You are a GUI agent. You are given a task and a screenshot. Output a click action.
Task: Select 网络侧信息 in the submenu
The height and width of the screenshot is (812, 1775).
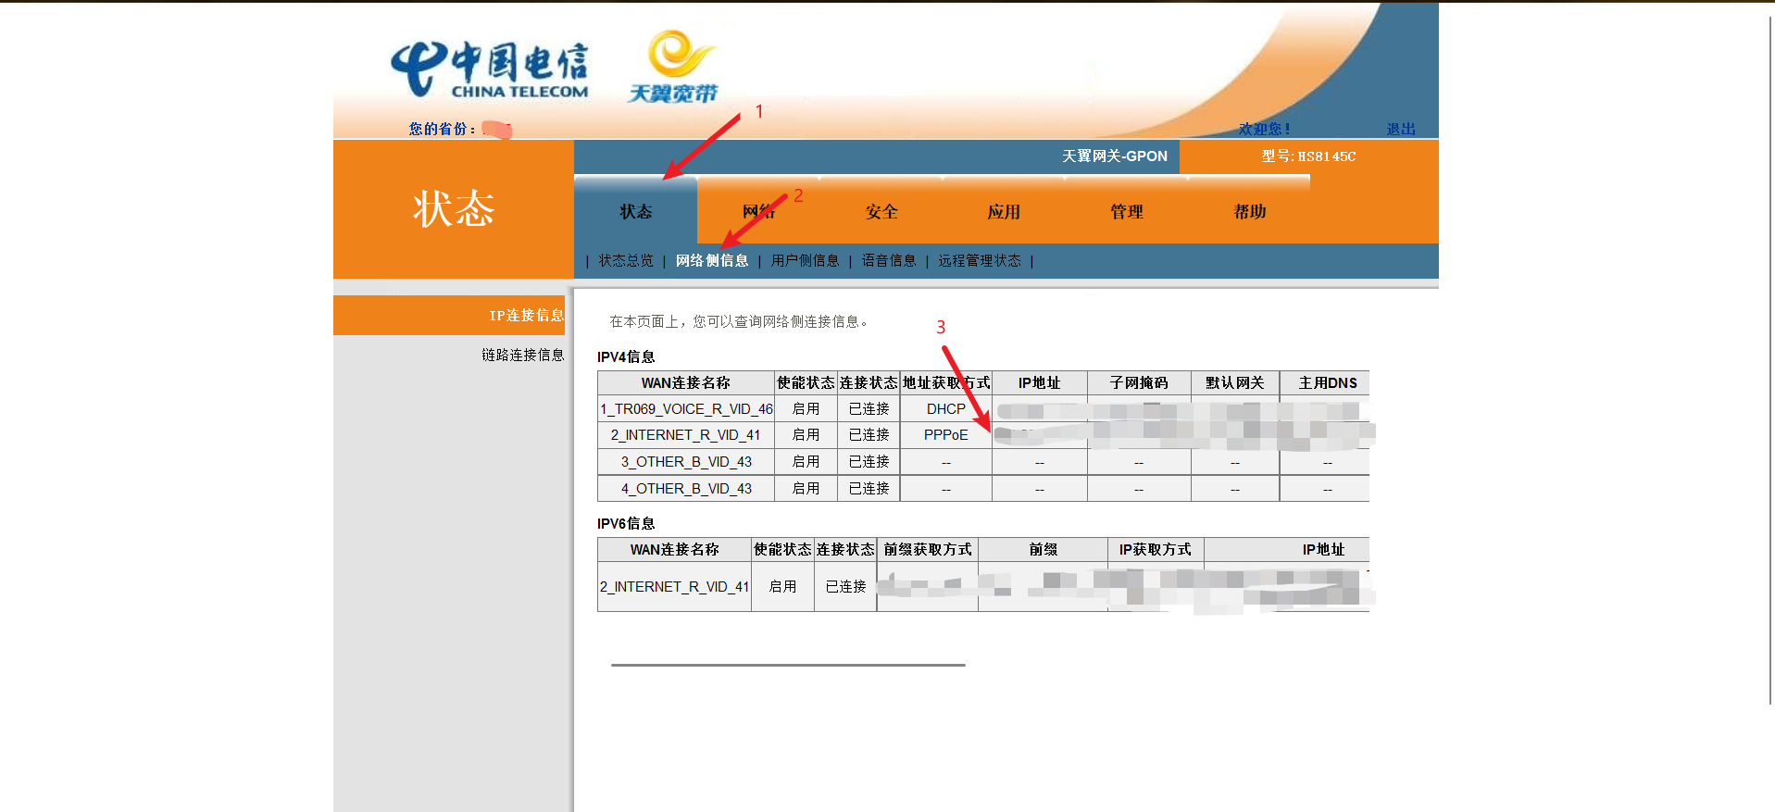(712, 261)
